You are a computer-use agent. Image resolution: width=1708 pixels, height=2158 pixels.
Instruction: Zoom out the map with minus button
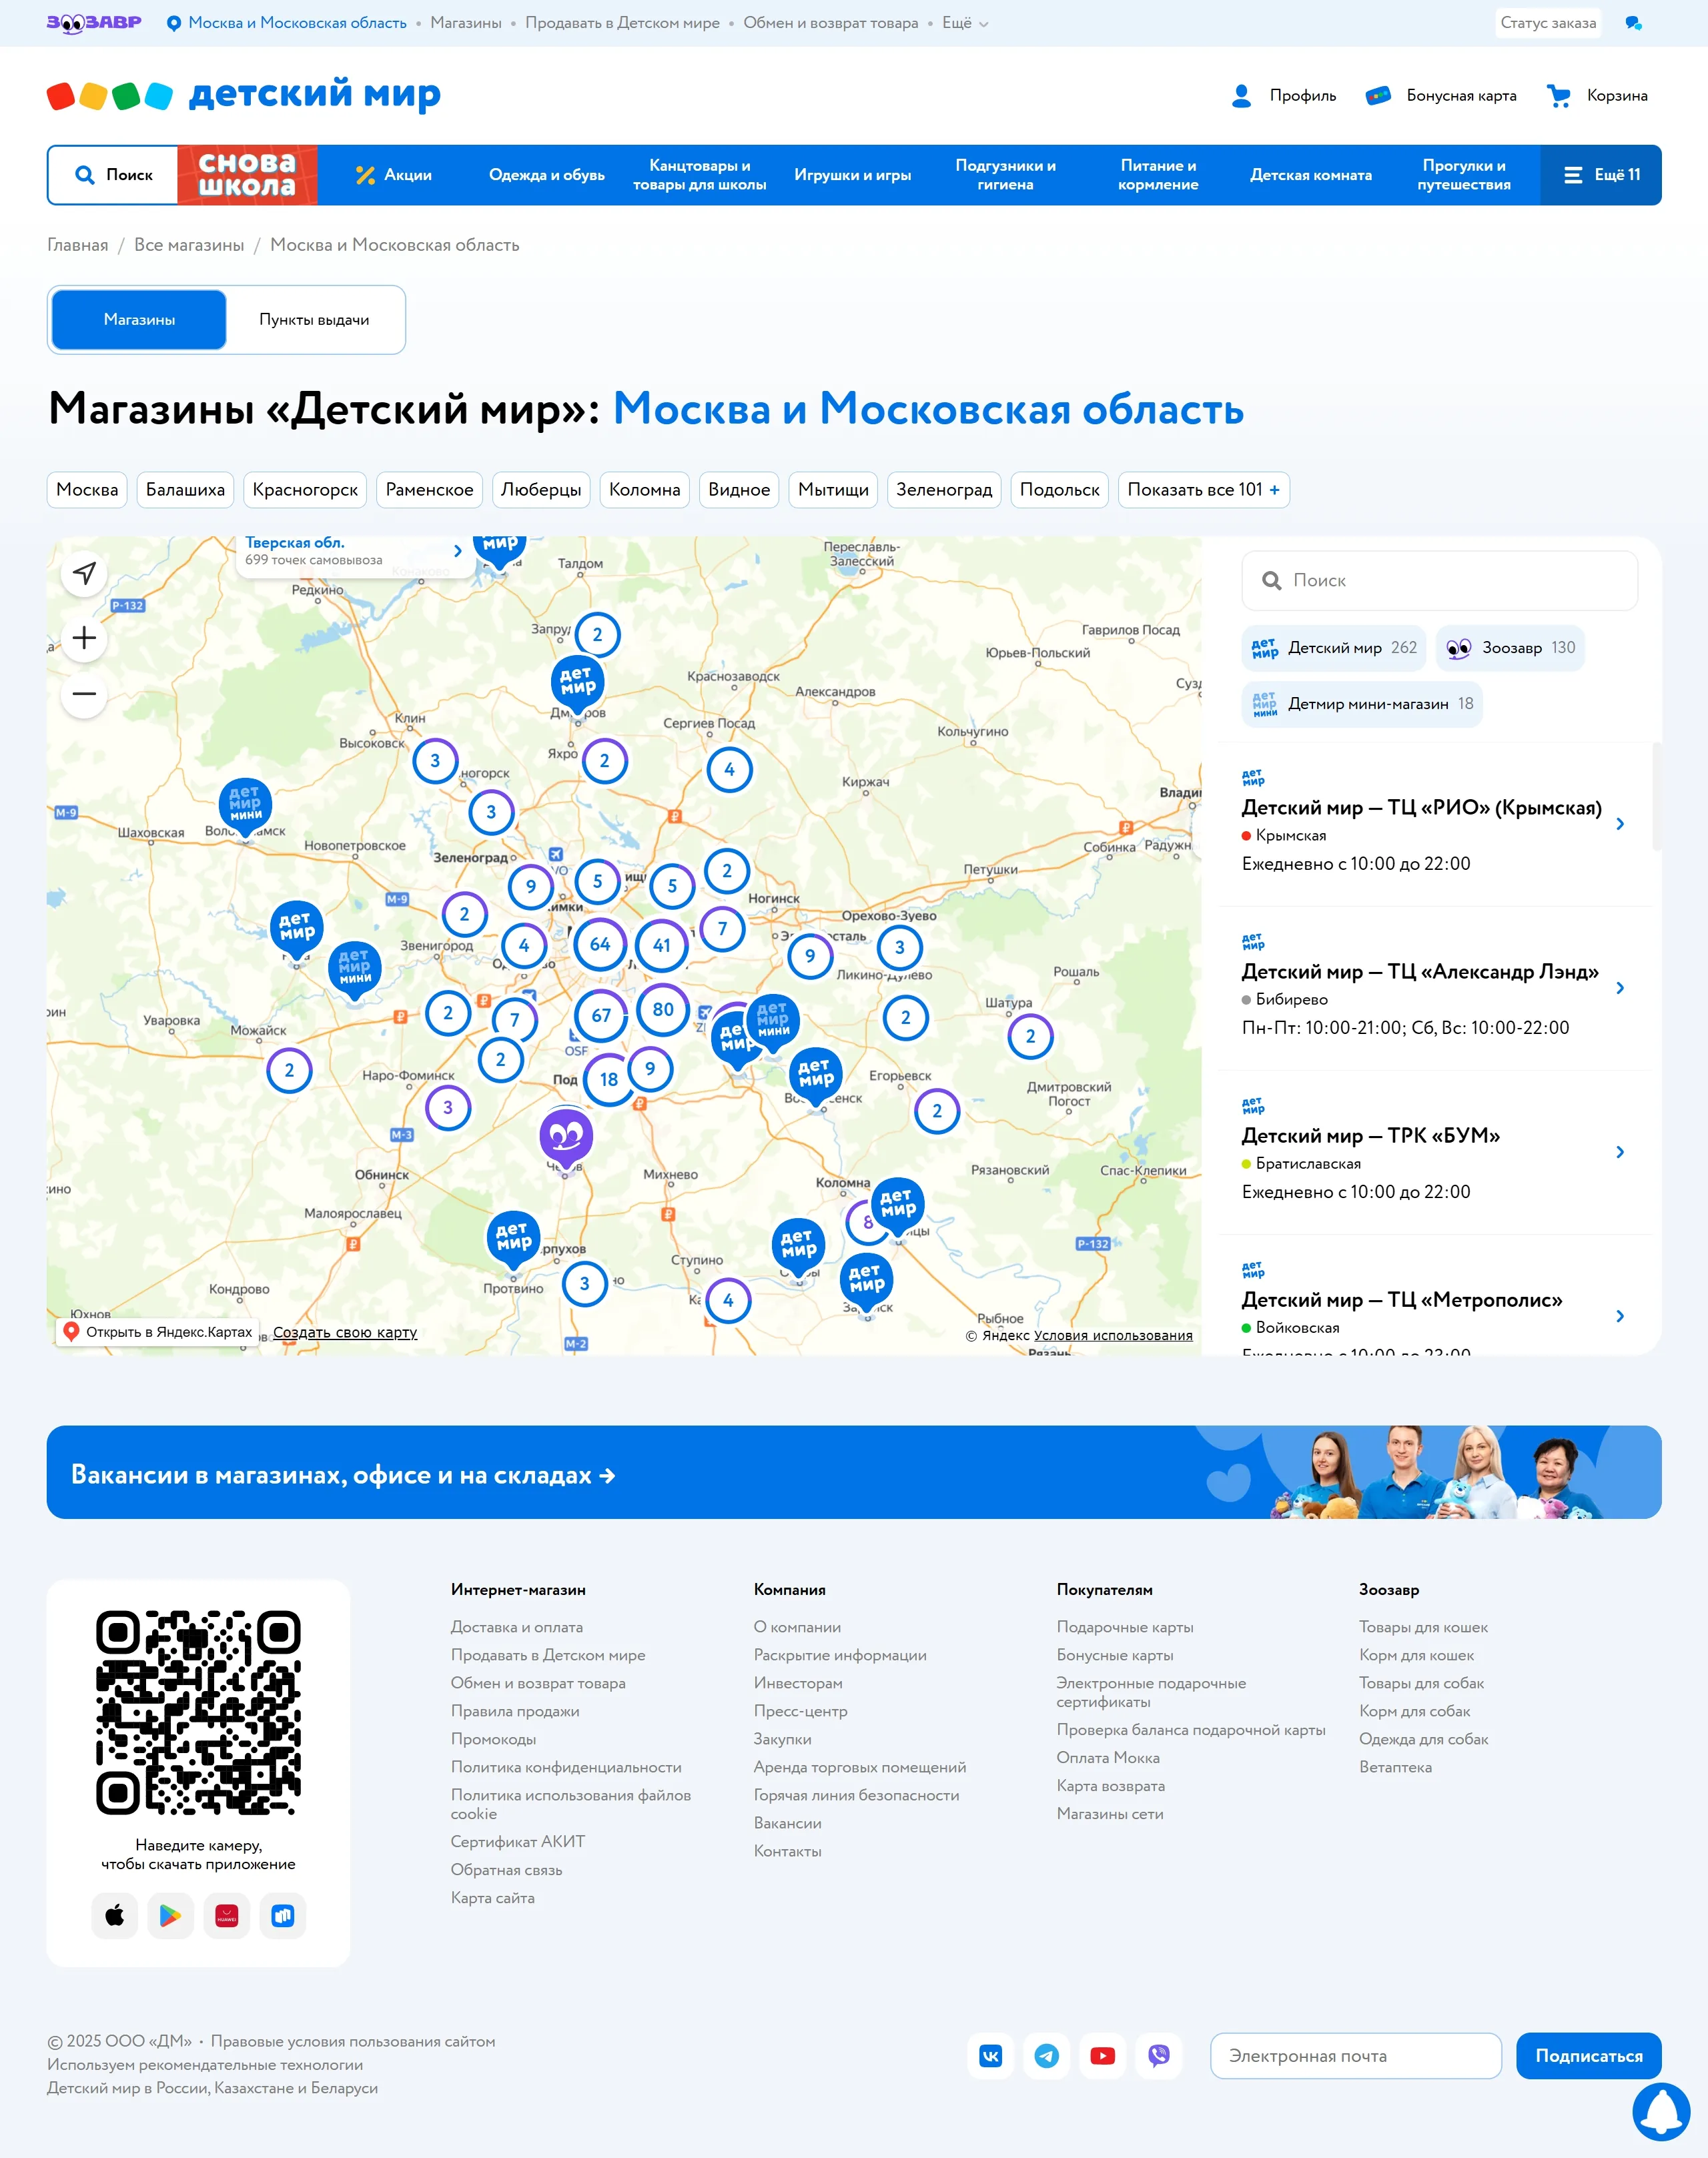(85, 694)
